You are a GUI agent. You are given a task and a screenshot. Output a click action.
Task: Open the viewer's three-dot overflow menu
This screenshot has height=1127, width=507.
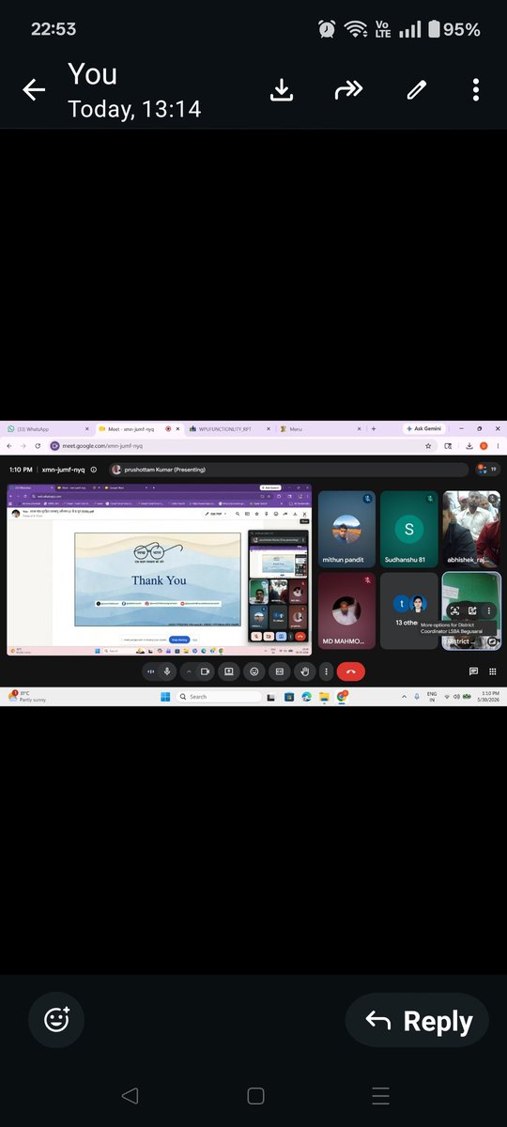pos(476,90)
